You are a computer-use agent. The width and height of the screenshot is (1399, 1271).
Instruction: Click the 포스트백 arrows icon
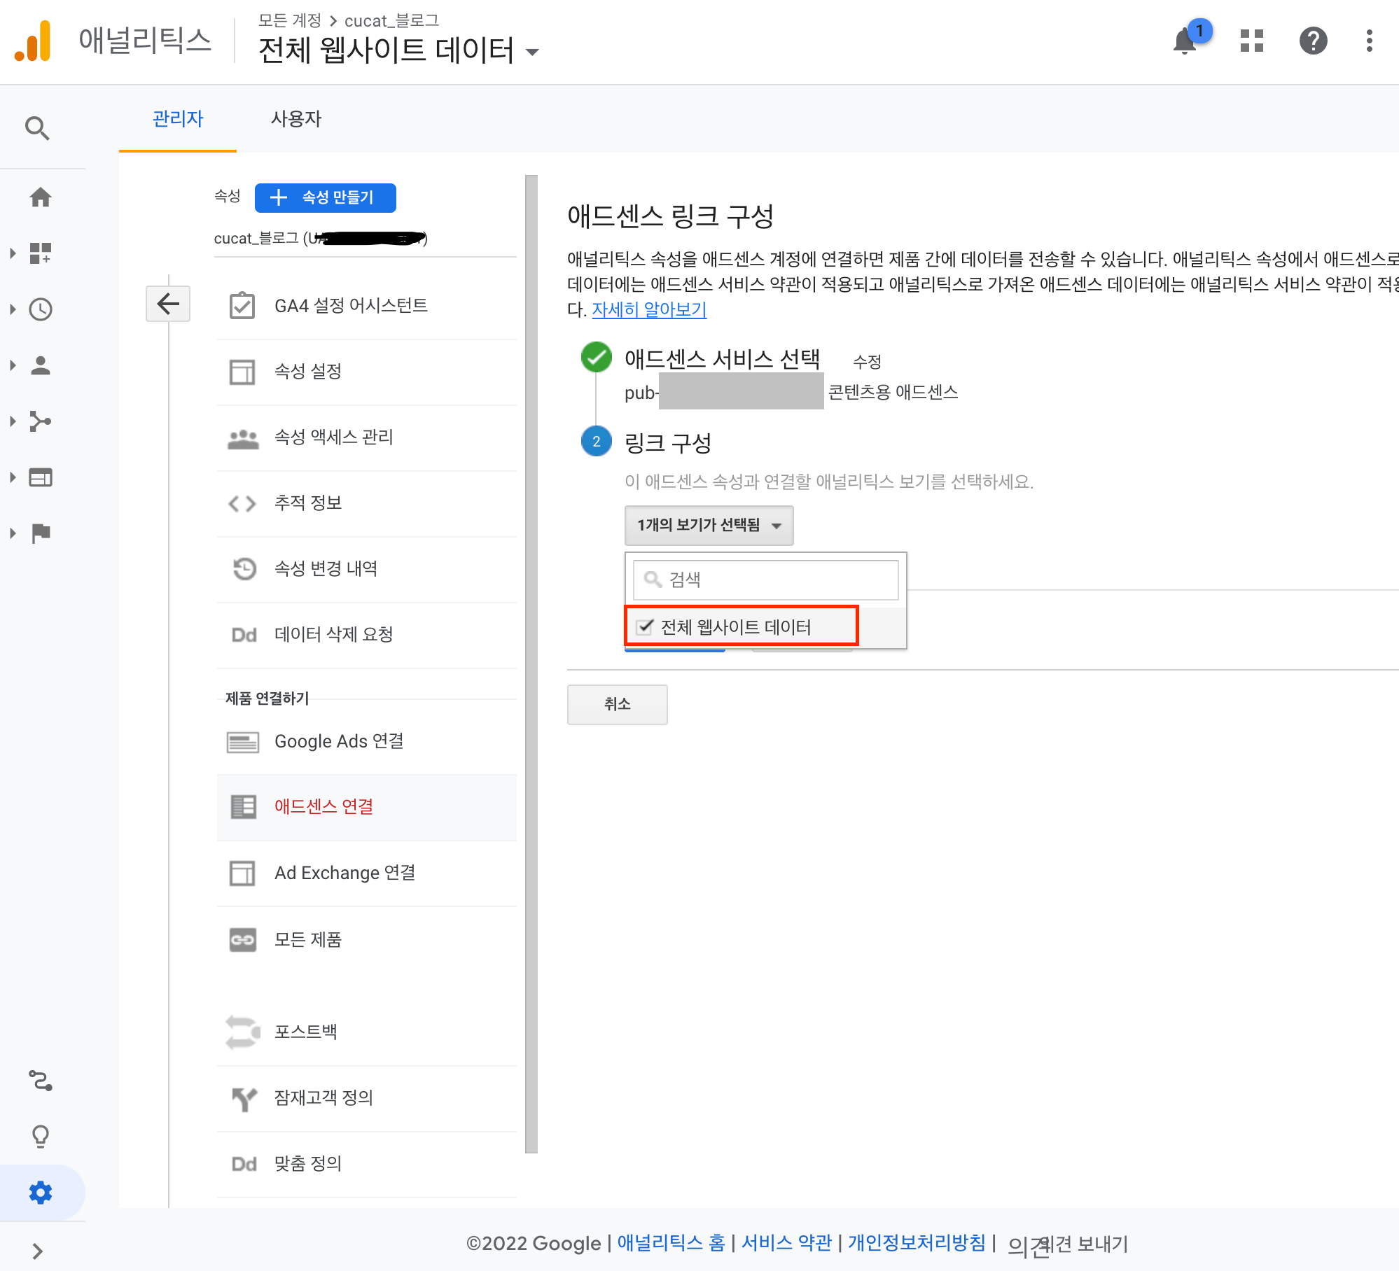(x=243, y=1032)
